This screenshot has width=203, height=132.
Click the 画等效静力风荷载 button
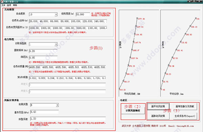(185, 107)
